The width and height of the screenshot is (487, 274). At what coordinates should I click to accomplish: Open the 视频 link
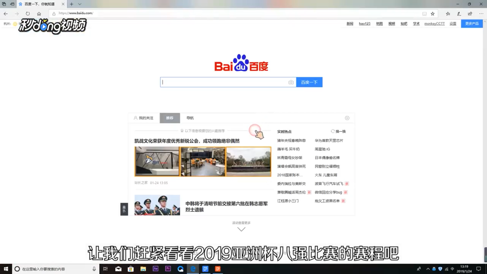point(392,24)
